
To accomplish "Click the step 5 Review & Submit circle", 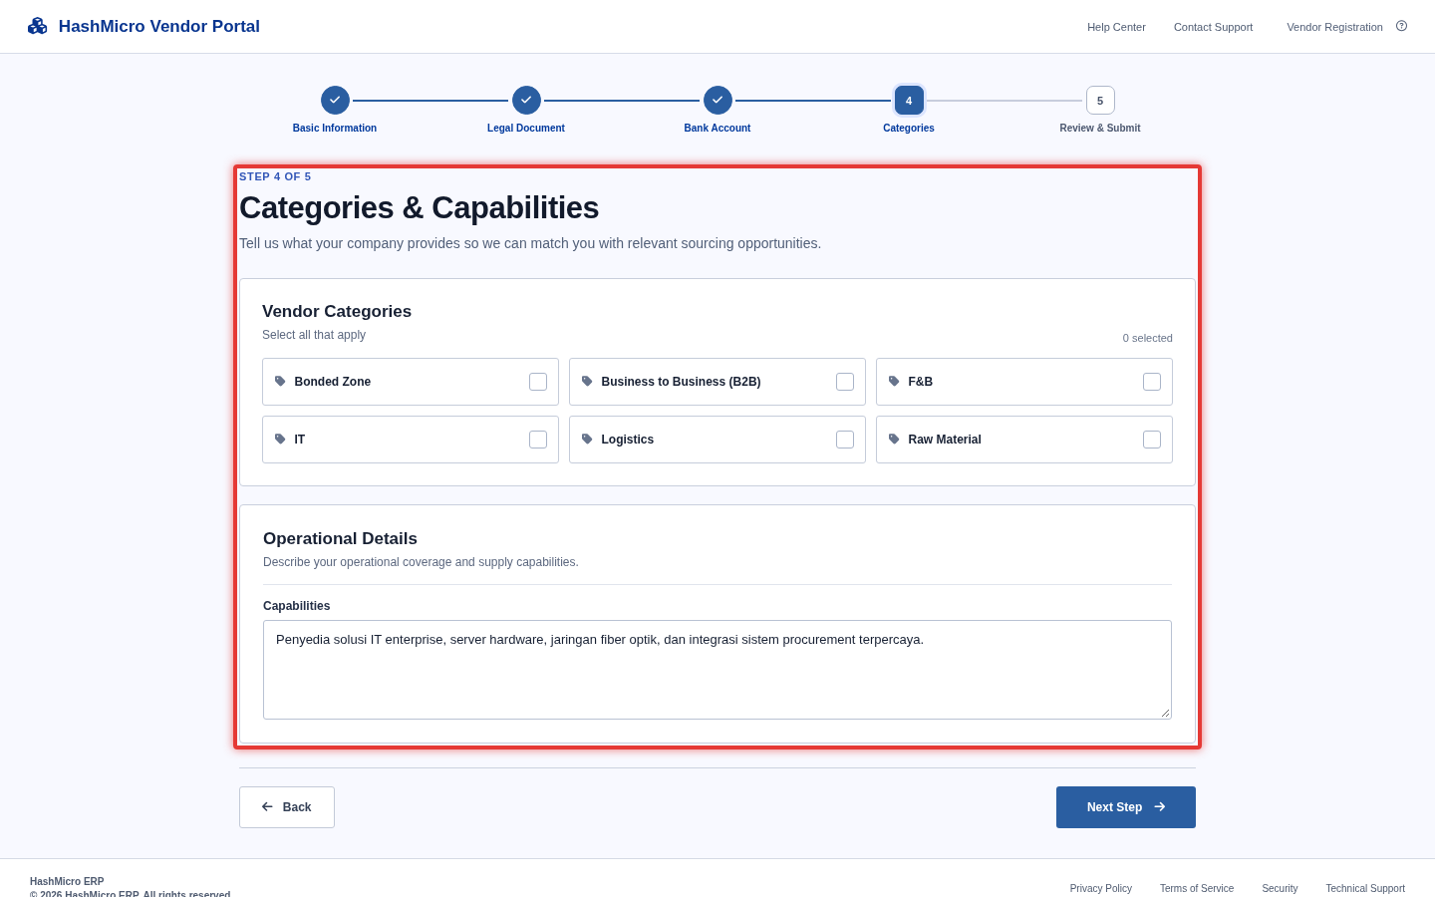I will 1100,100.
